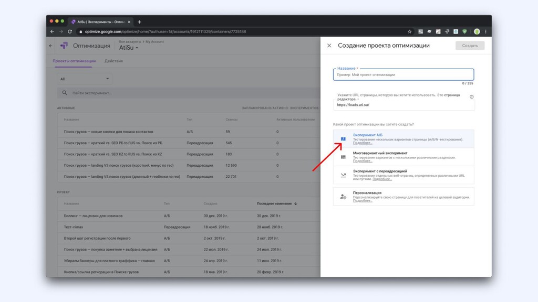Reload the page with refresh icon
This screenshot has width=538, height=302.
click(x=70, y=31)
